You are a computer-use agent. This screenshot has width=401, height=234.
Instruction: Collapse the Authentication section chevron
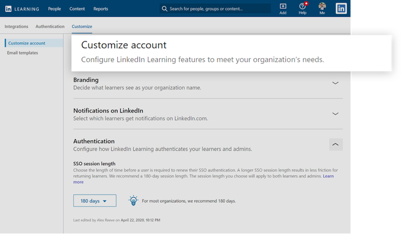[x=336, y=145]
